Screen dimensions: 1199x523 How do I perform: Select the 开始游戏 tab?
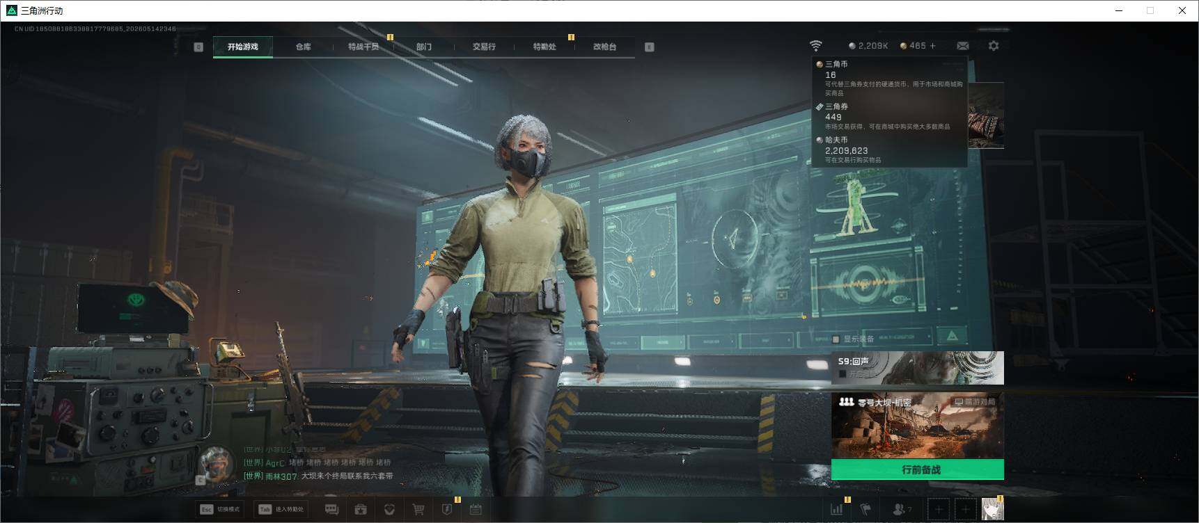243,47
